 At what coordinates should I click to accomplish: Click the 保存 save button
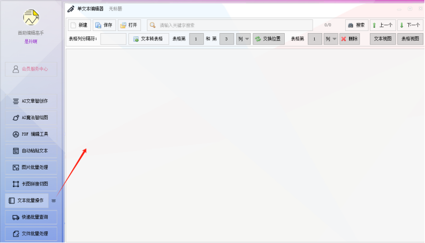[104, 25]
